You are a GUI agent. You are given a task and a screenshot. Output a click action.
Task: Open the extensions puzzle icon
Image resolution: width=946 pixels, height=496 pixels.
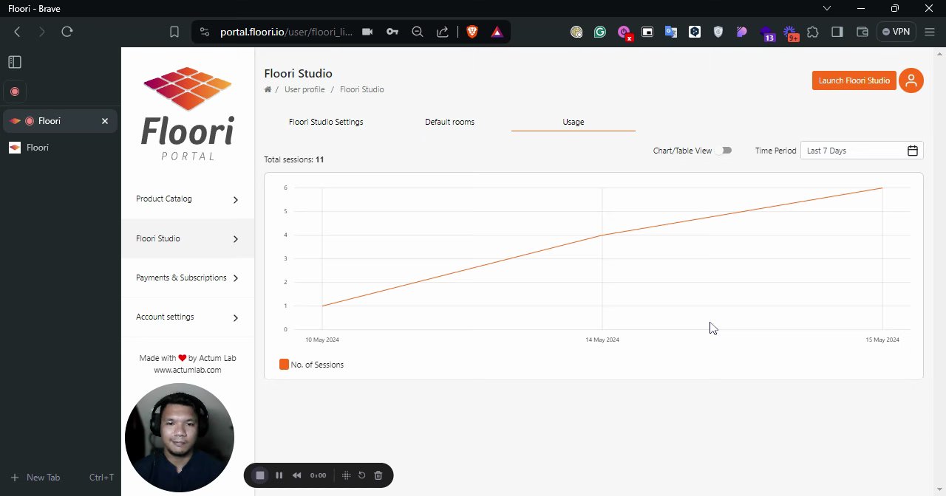point(813,32)
